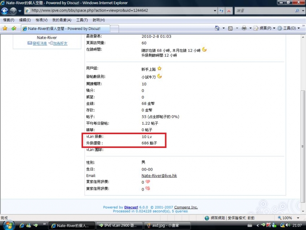Screen dimensions: 306x230
Task: Open the Nate-River@live.hk email link
Action: point(159,176)
